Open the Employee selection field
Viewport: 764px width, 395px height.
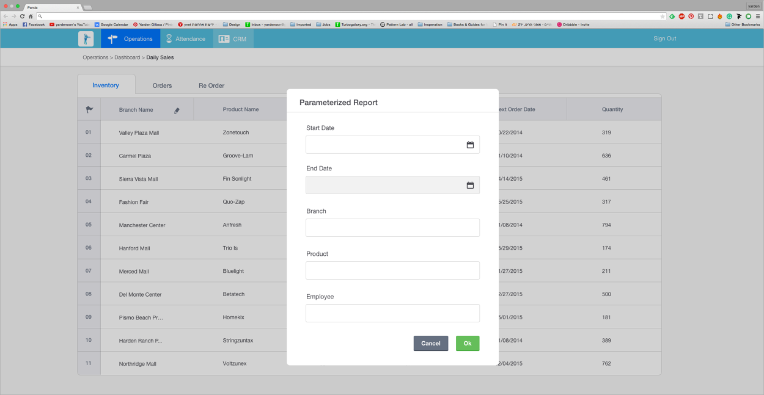392,313
